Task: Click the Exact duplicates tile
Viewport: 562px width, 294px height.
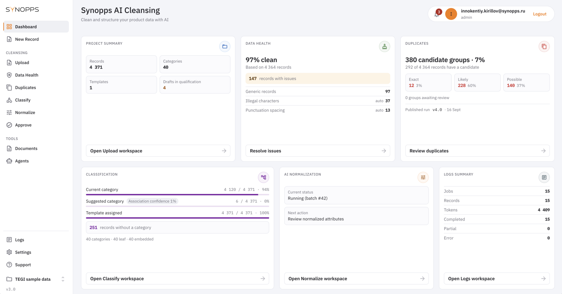Action: pos(429,82)
